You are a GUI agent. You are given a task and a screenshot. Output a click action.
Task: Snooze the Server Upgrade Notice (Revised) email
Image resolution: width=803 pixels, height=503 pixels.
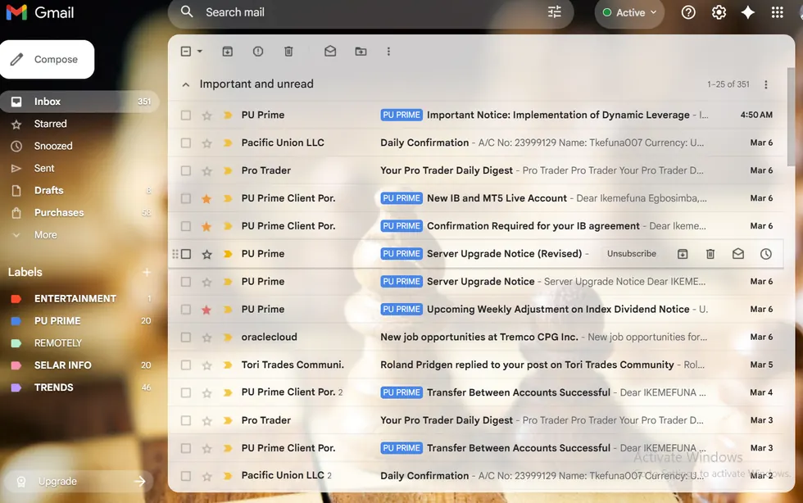coord(765,254)
